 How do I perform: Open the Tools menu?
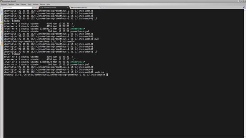[x=29, y=4]
